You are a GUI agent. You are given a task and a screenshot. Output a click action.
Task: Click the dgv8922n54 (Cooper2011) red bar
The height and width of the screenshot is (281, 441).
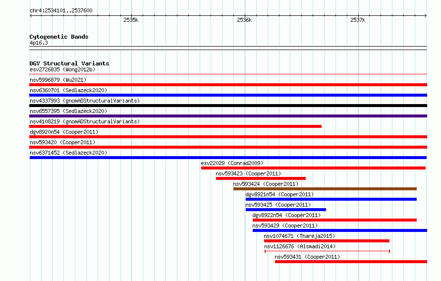334,220
